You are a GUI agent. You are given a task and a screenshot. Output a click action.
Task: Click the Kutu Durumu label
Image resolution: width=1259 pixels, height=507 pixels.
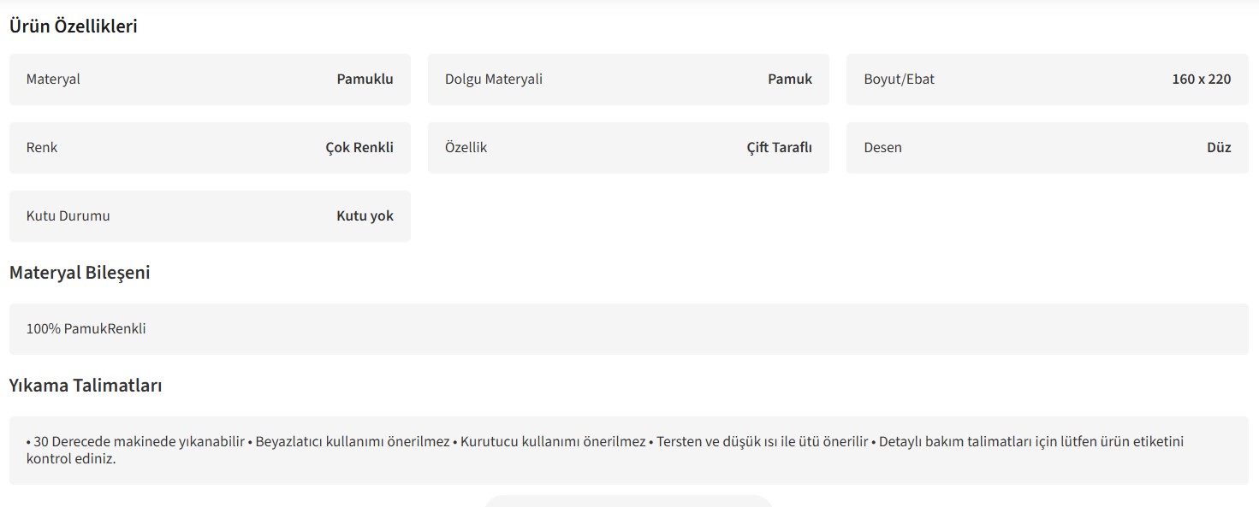coord(68,216)
